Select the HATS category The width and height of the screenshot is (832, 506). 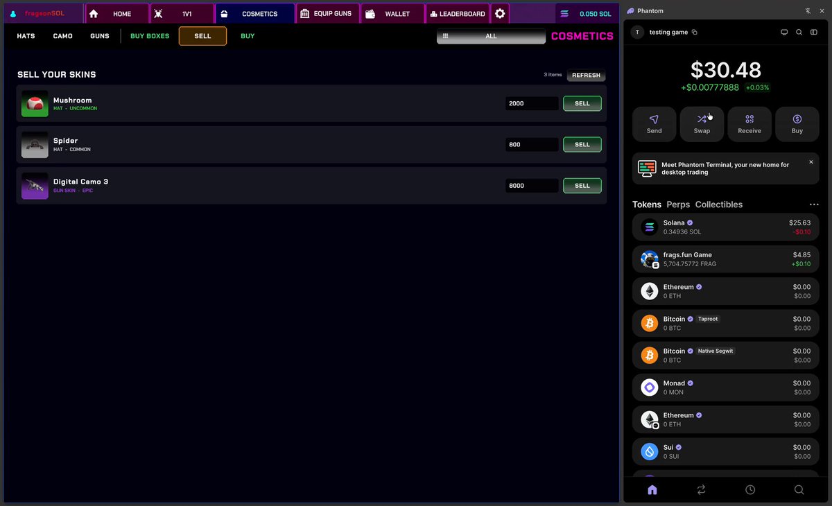tap(26, 36)
